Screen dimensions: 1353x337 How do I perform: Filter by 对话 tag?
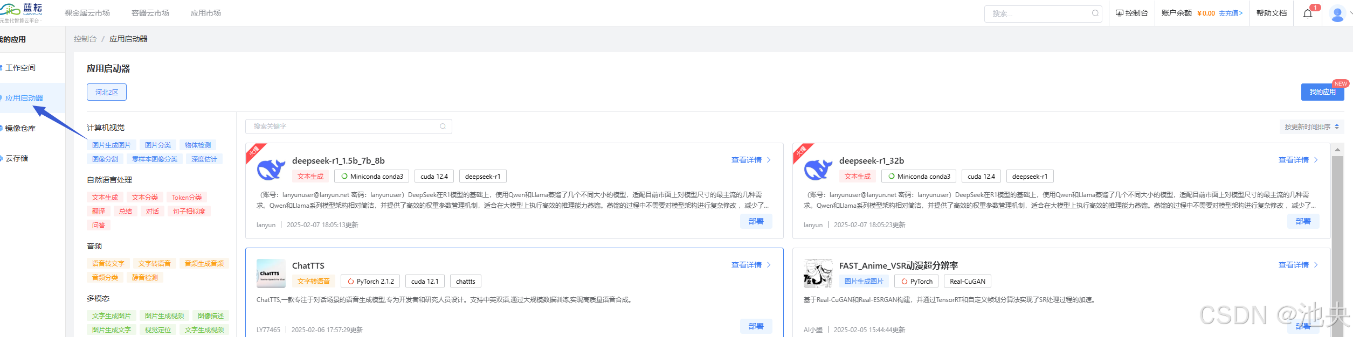point(153,212)
